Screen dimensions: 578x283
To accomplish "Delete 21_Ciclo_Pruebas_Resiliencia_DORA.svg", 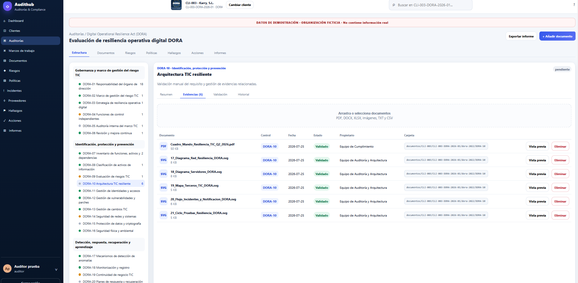I will 560,215.
